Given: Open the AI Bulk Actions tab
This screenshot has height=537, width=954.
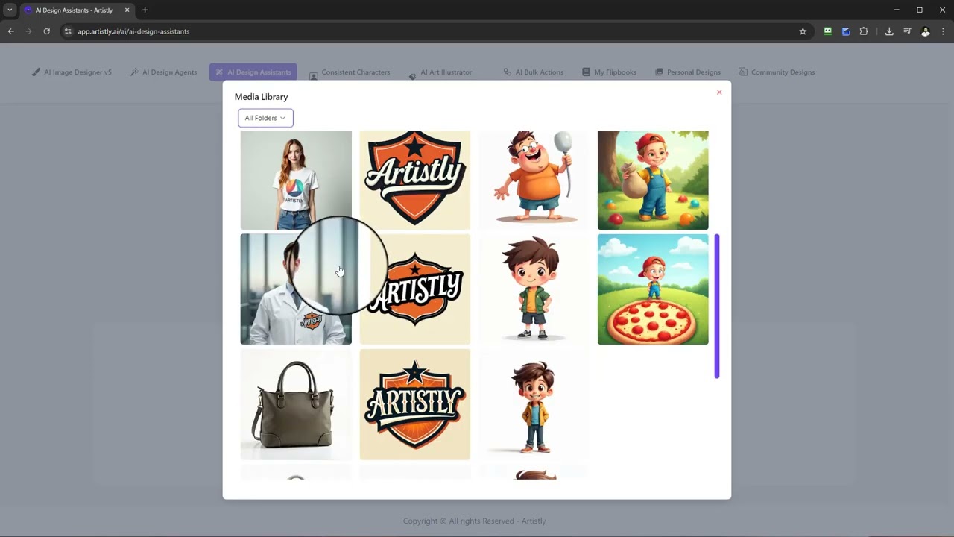Looking at the screenshot, I should click(x=533, y=72).
